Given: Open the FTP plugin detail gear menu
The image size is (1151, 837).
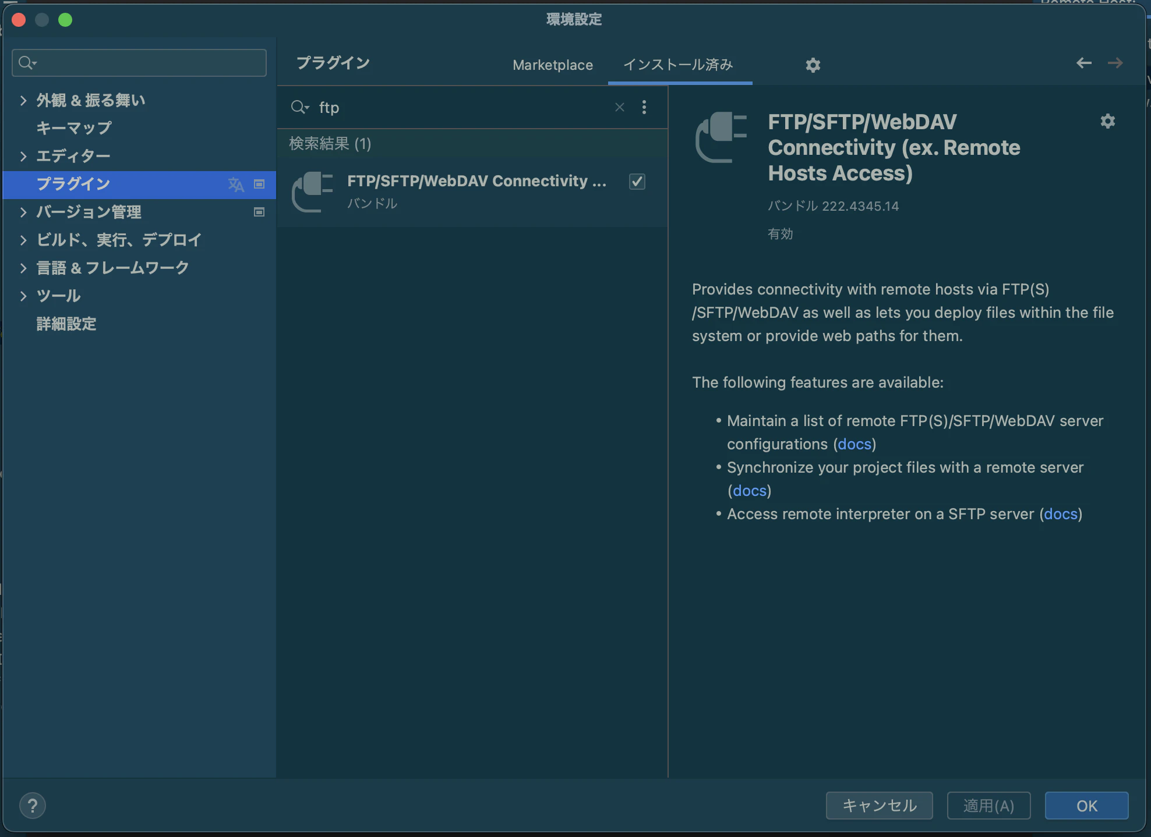Looking at the screenshot, I should pyautogui.click(x=1107, y=121).
